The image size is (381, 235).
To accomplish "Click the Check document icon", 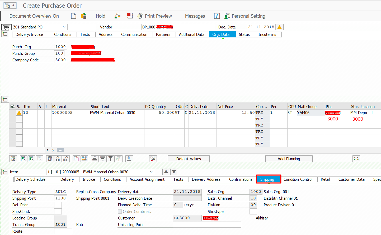I will [117, 16].
